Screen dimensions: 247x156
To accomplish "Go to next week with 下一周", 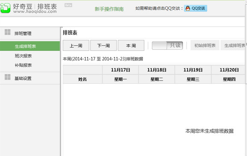I will coord(103,46).
